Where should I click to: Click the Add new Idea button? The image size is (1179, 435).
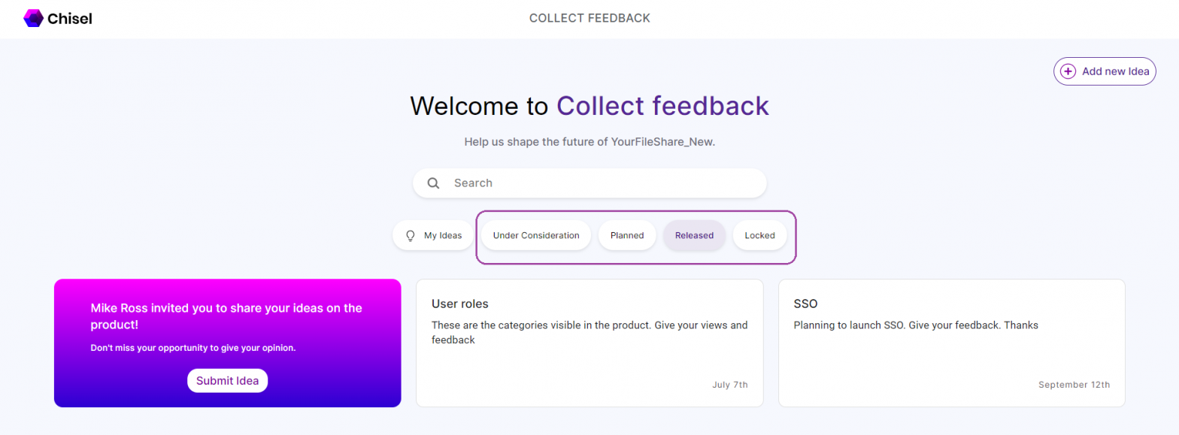pyautogui.click(x=1103, y=71)
